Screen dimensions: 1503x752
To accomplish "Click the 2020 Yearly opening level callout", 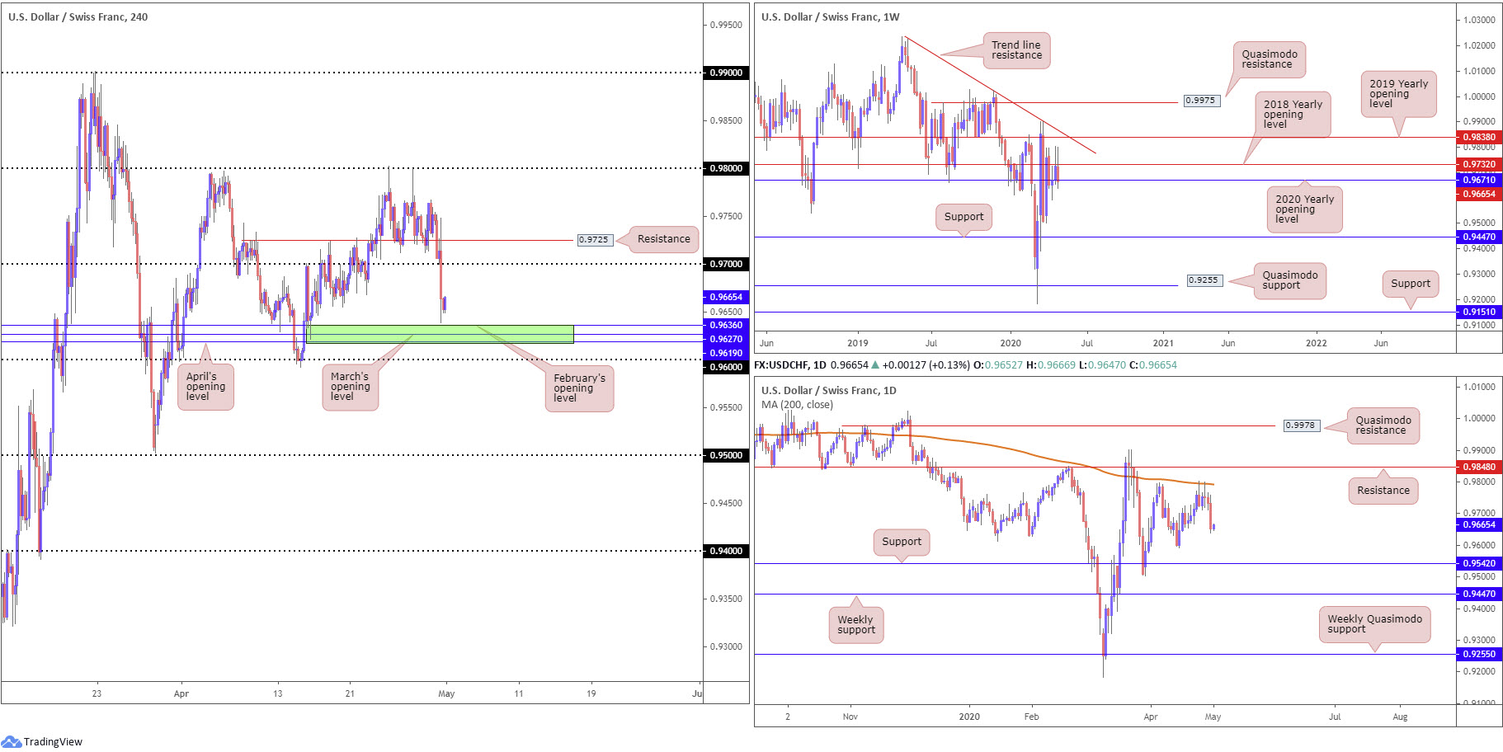I will click(x=1304, y=209).
